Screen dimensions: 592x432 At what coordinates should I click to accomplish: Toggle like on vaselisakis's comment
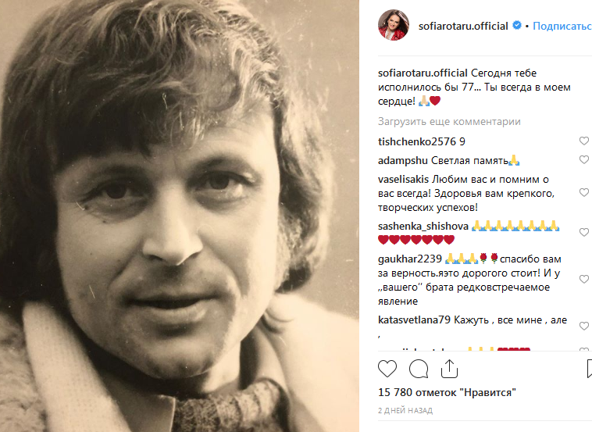pyautogui.click(x=583, y=192)
